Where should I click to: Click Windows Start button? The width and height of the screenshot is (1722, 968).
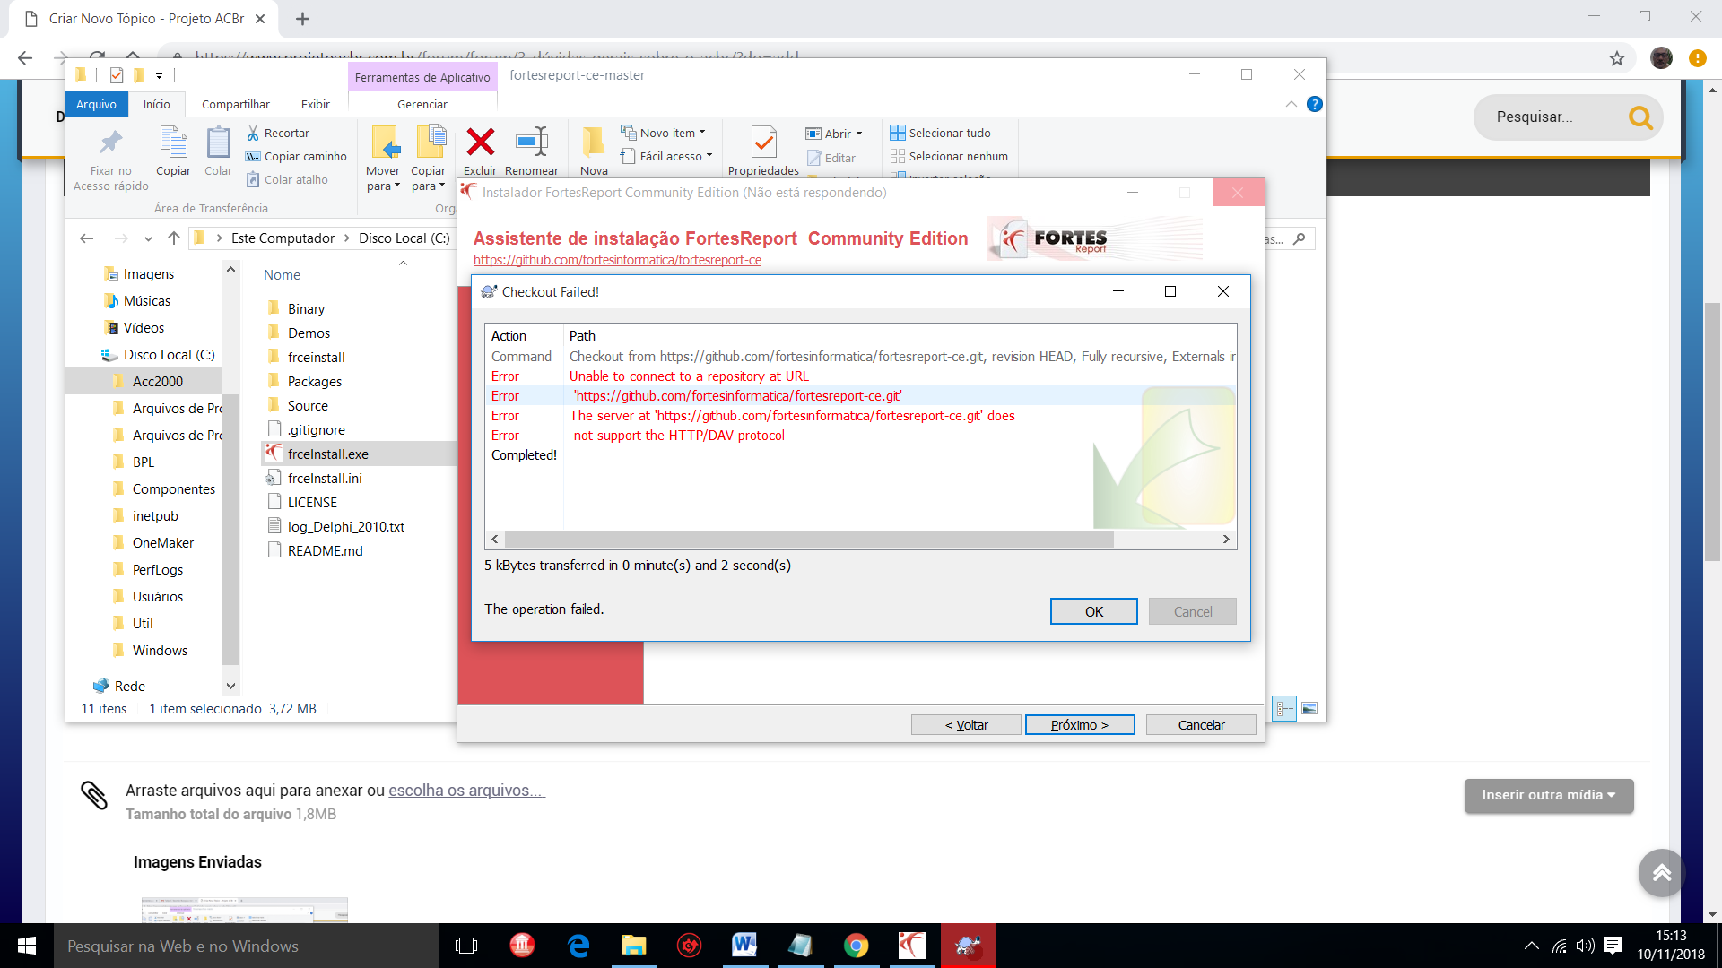point(27,946)
